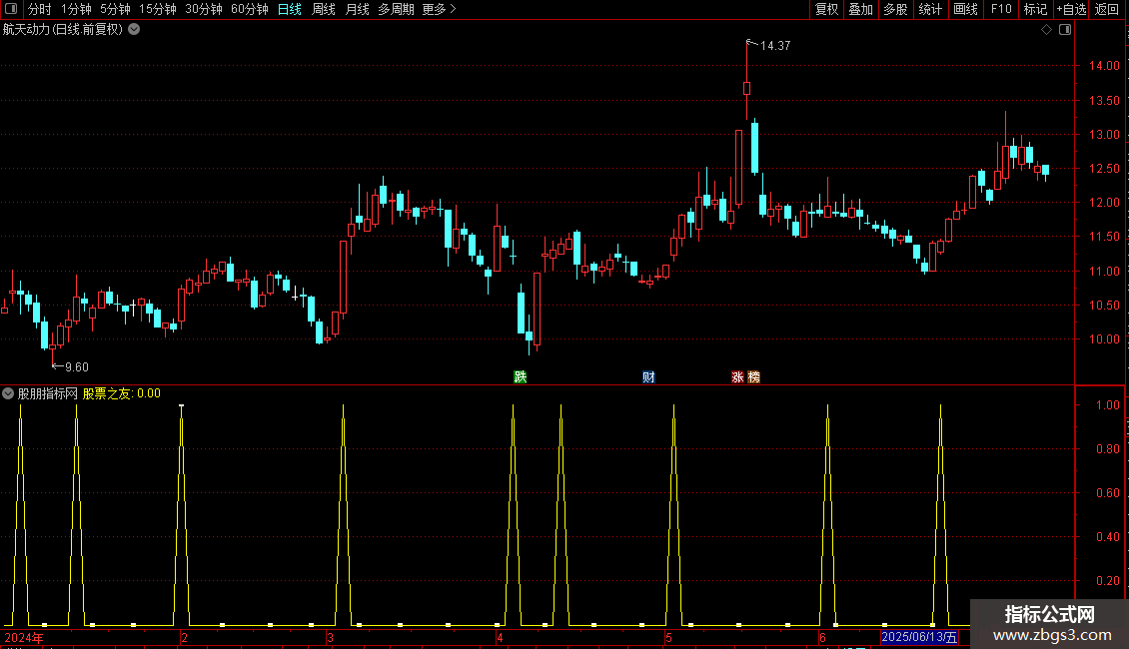Screen dimensions: 1129x649
Task: Click the 标记 mark button
Action: tap(1035, 9)
